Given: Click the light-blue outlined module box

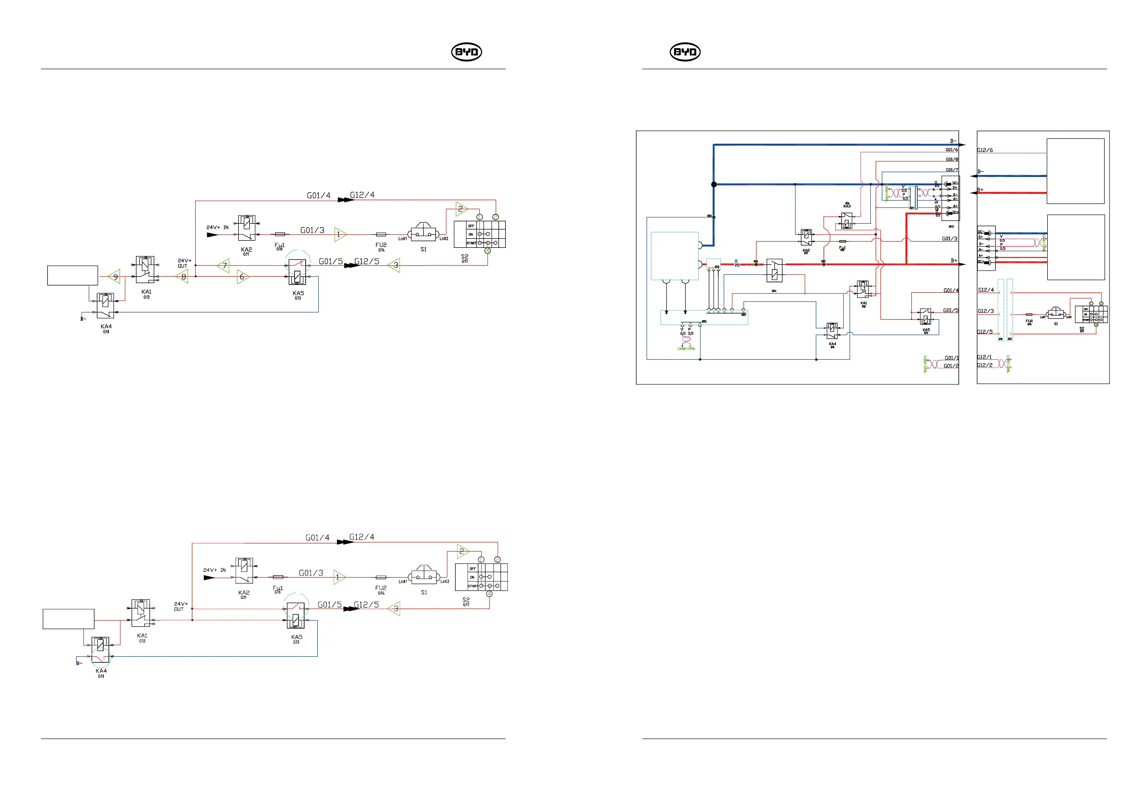Looking at the screenshot, I should [x=675, y=256].
